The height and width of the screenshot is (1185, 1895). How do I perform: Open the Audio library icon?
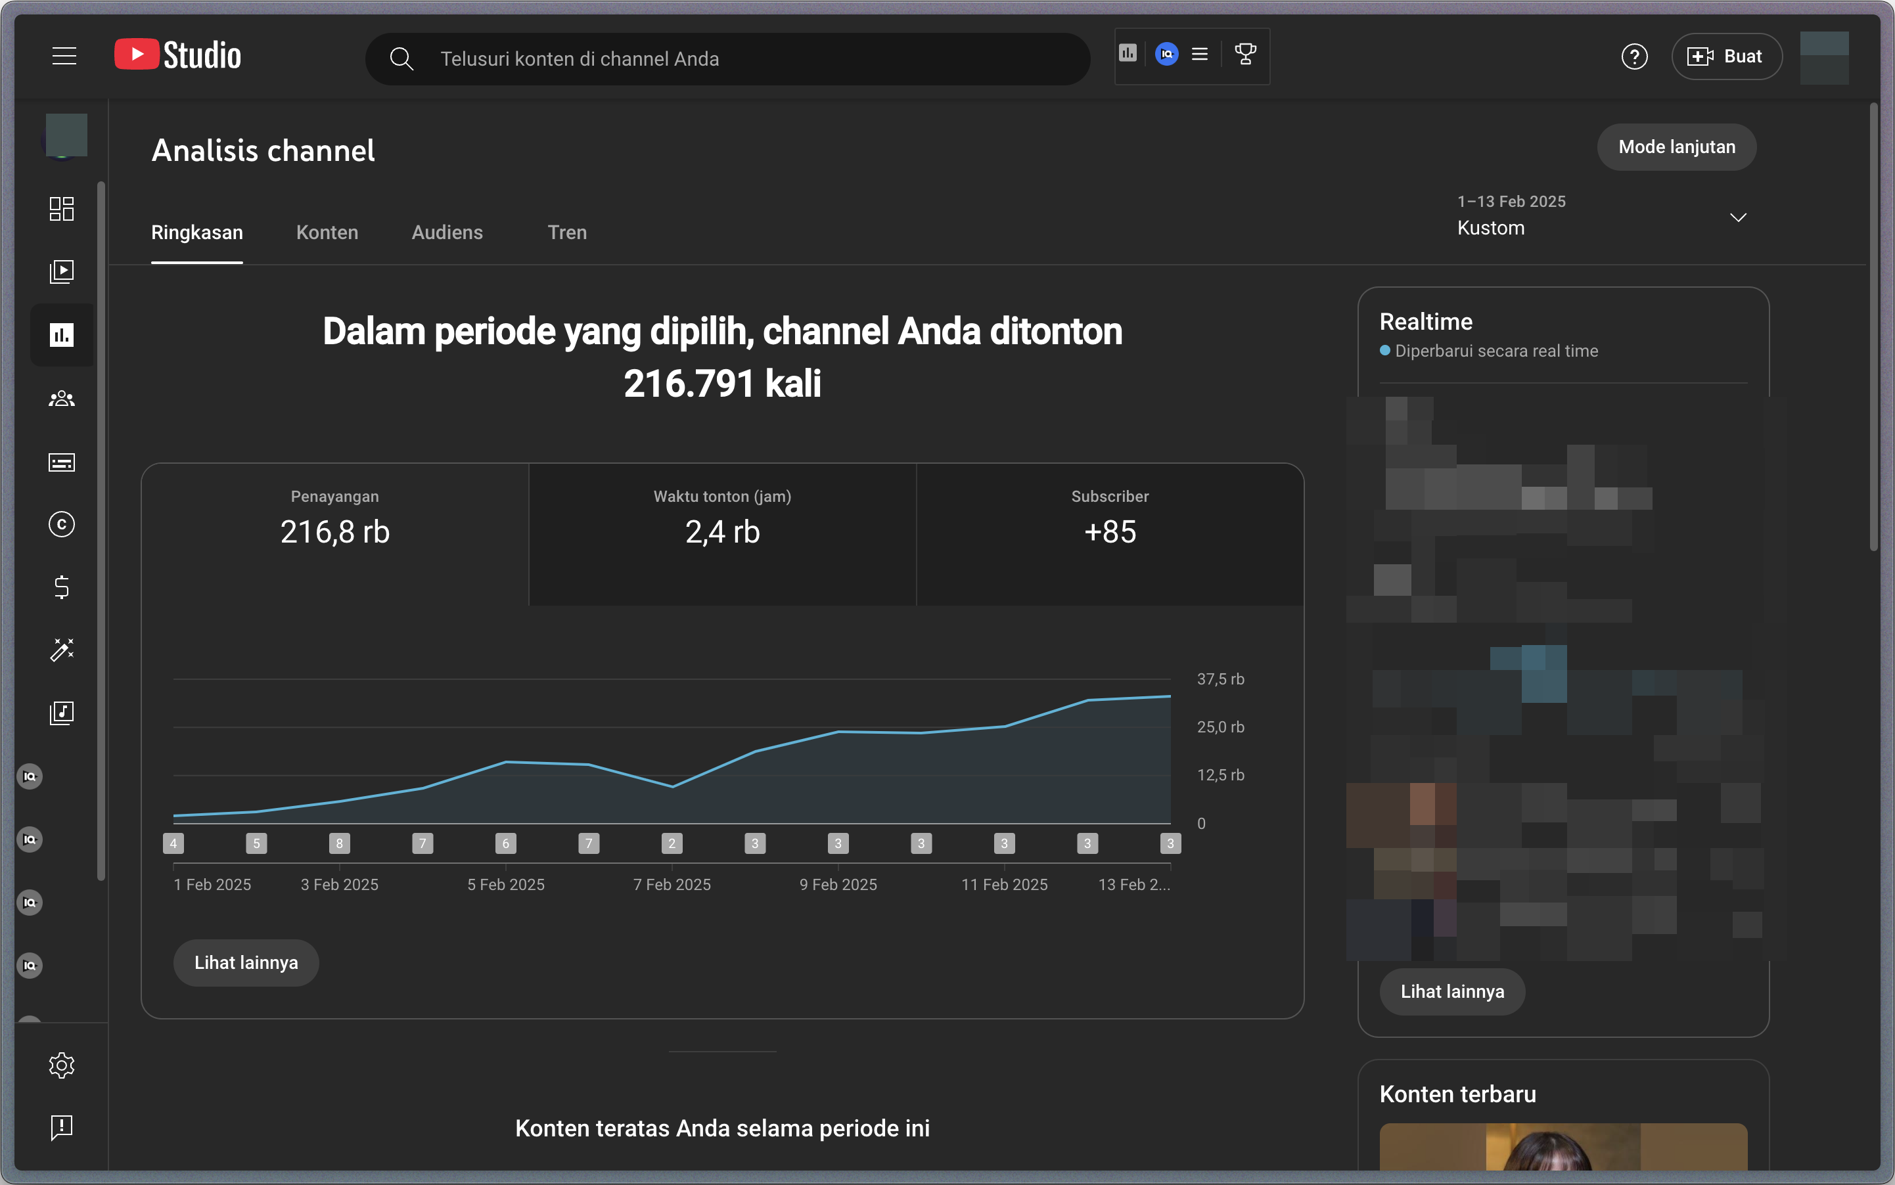pyautogui.click(x=61, y=713)
